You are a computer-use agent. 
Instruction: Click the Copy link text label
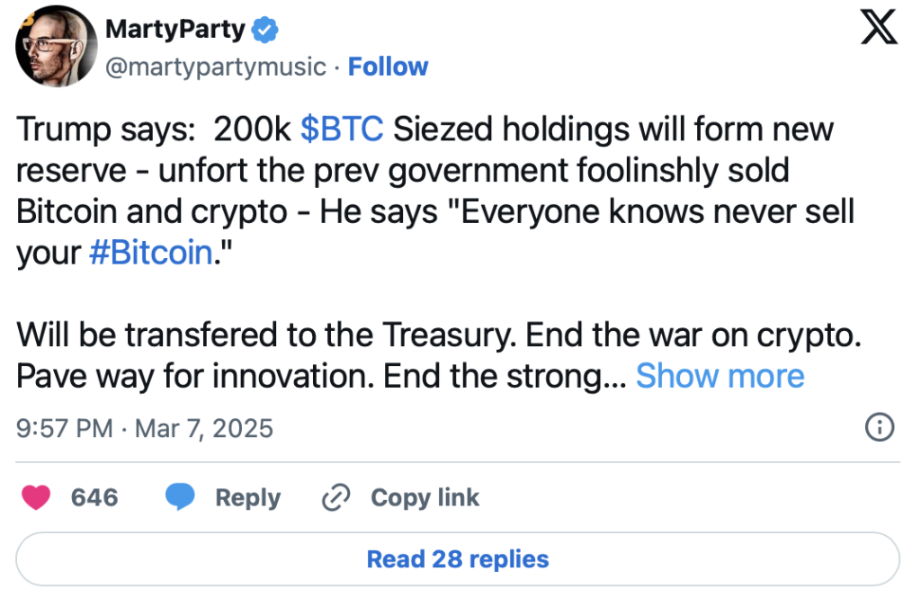pos(425,497)
